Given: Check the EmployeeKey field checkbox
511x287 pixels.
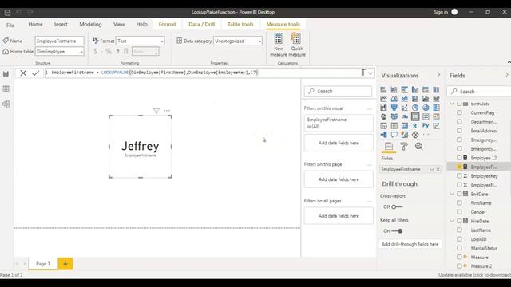Looking at the screenshot, I should tap(459, 175).
